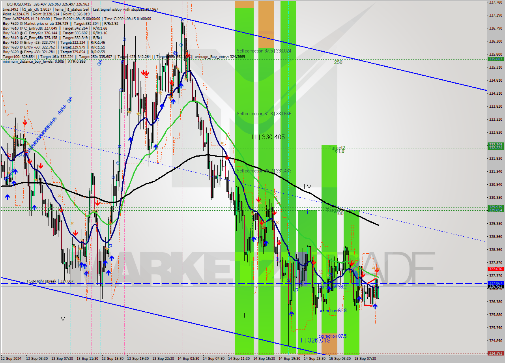Select the 'Sell correction 61.8 | 333.646' label

point(264,114)
